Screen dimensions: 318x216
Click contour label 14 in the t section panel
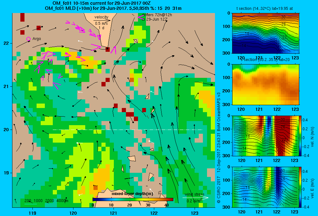coord(244,46)
